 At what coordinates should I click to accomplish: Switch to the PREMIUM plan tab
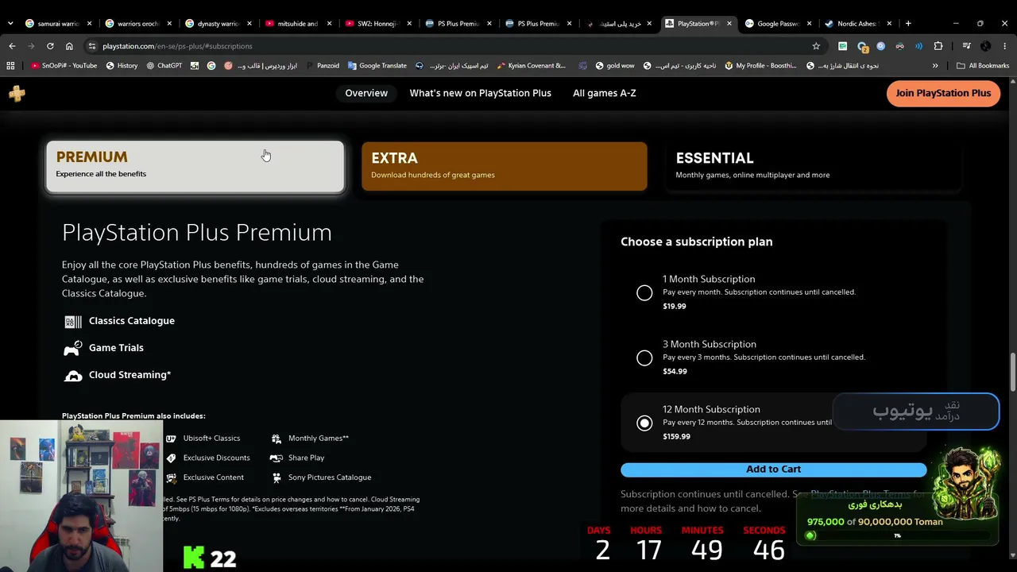[x=195, y=167]
